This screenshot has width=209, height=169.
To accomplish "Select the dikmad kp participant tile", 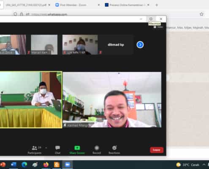I will click(116, 45).
